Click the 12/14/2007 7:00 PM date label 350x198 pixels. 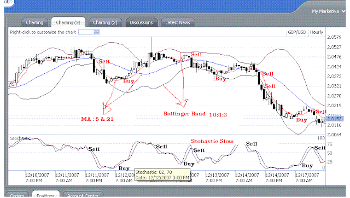[277, 178]
